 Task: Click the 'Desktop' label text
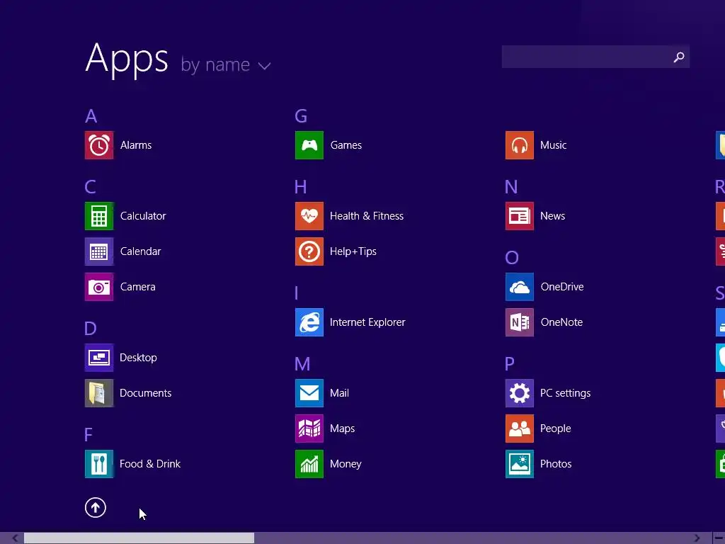[138, 358]
